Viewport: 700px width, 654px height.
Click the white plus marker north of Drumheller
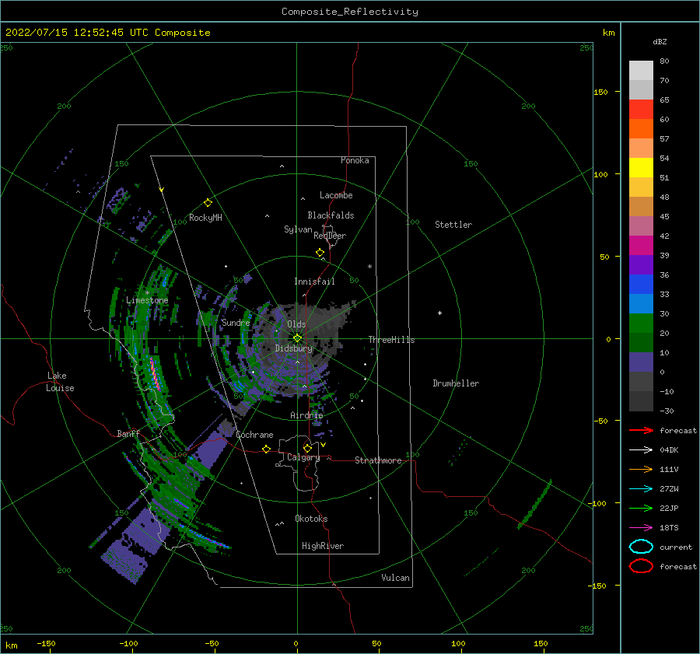coord(439,313)
